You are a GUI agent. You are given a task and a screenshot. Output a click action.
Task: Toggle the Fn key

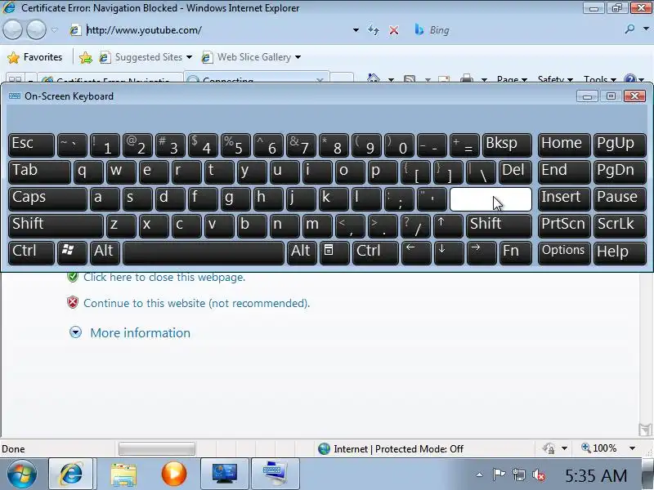(x=515, y=252)
